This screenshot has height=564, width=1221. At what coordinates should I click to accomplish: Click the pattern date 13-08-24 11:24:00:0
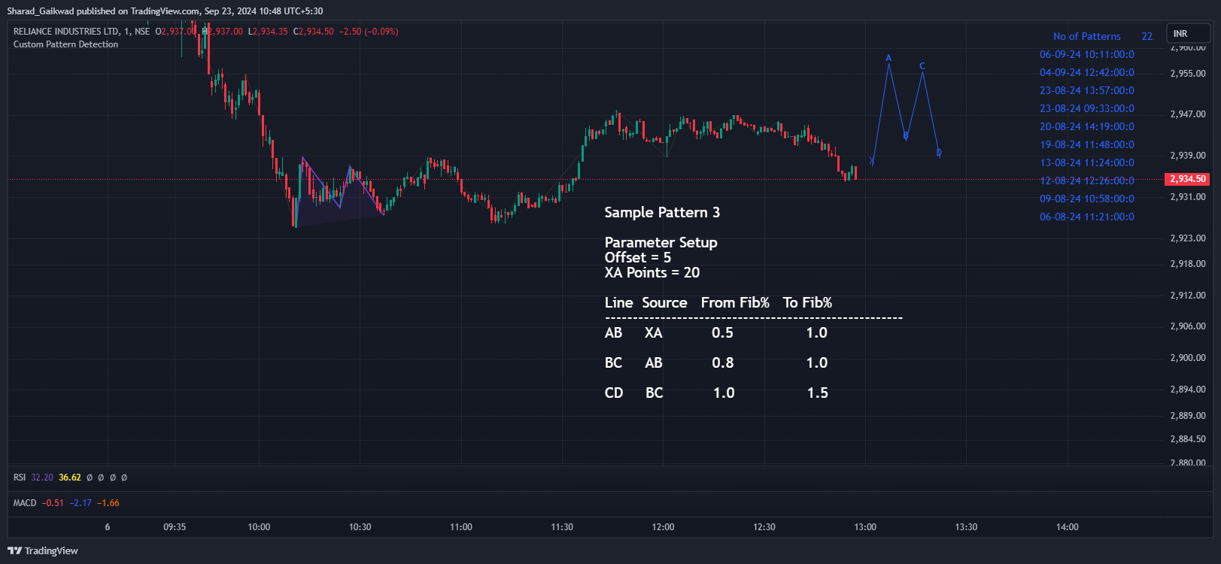1086,162
